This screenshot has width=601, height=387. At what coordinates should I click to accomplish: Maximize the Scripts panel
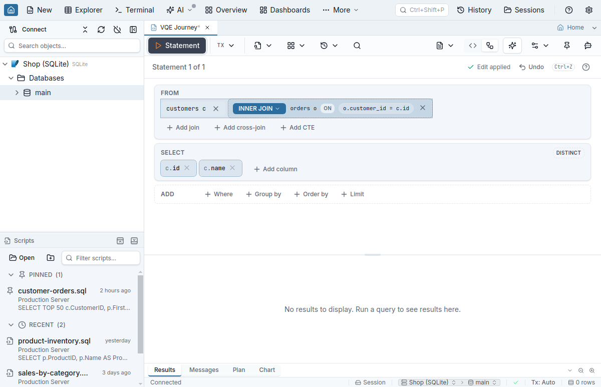click(120, 241)
